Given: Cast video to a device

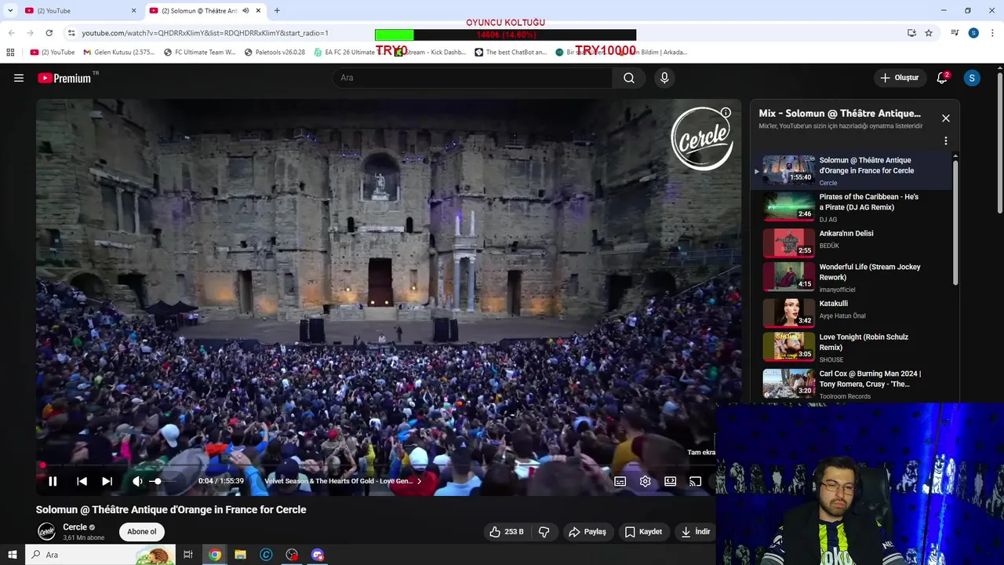Looking at the screenshot, I should [695, 481].
